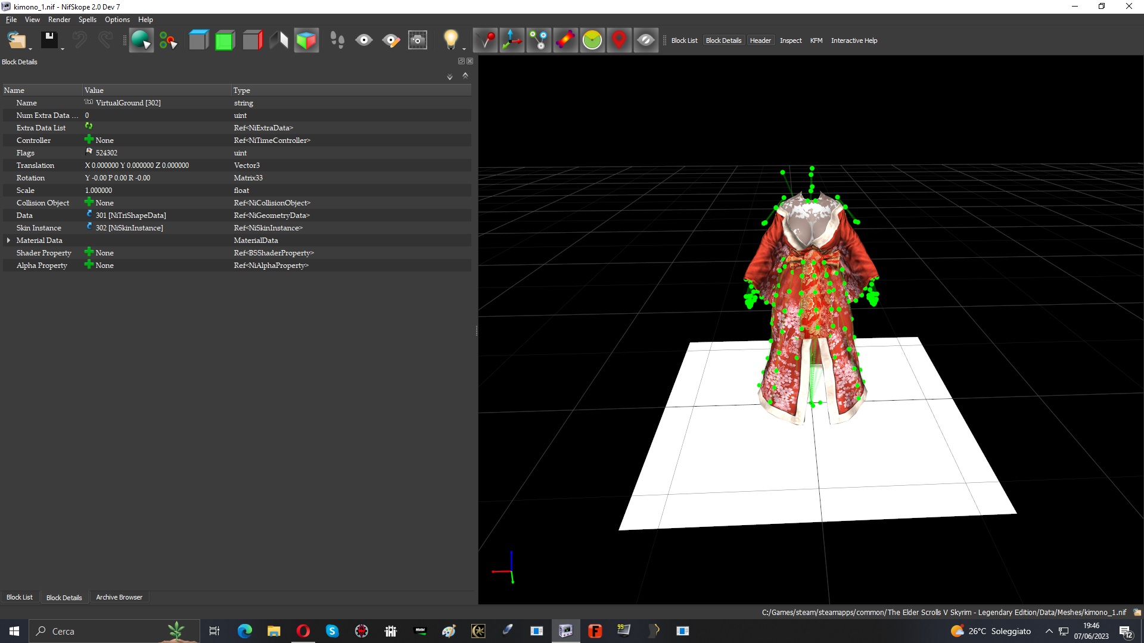Switch to the Archive Browser bottom tab
This screenshot has height=643, width=1144.
click(x=119, y=597)
